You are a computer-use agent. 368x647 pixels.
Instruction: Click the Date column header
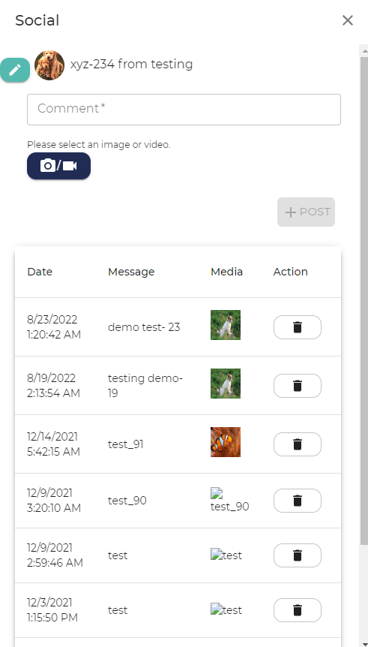tap(40, 272)
